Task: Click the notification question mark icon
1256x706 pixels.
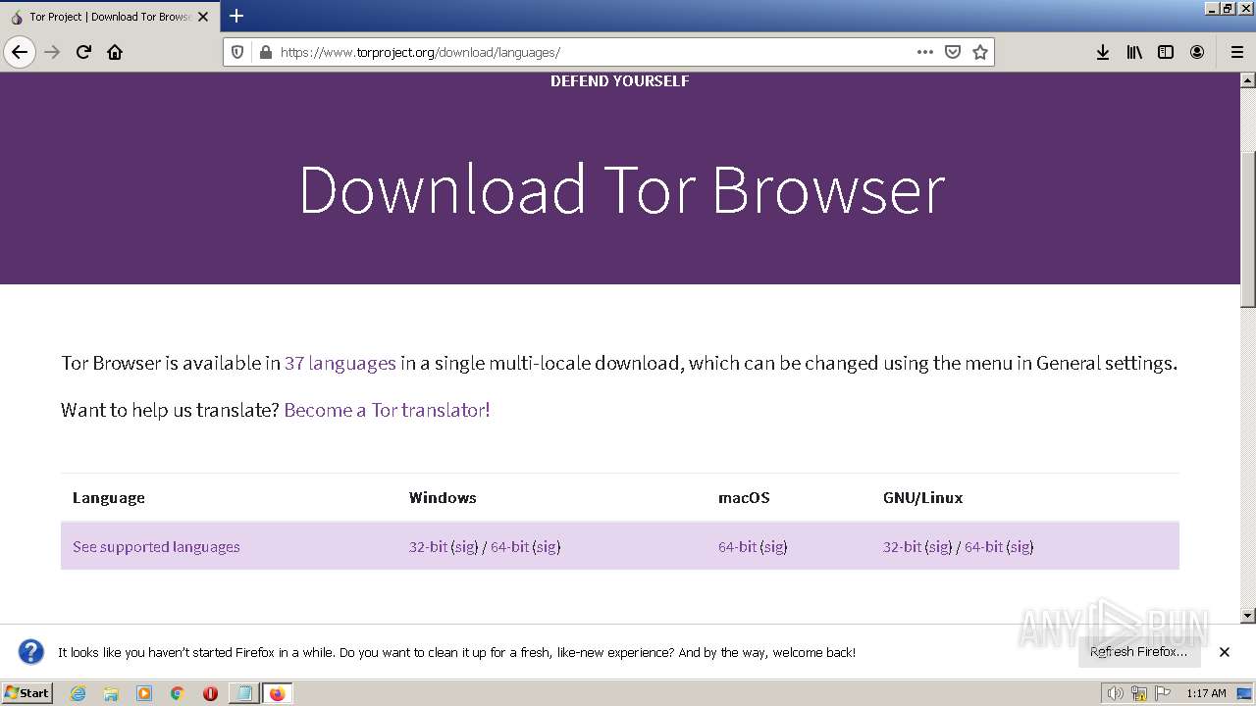Action: (x=31, y=652)
